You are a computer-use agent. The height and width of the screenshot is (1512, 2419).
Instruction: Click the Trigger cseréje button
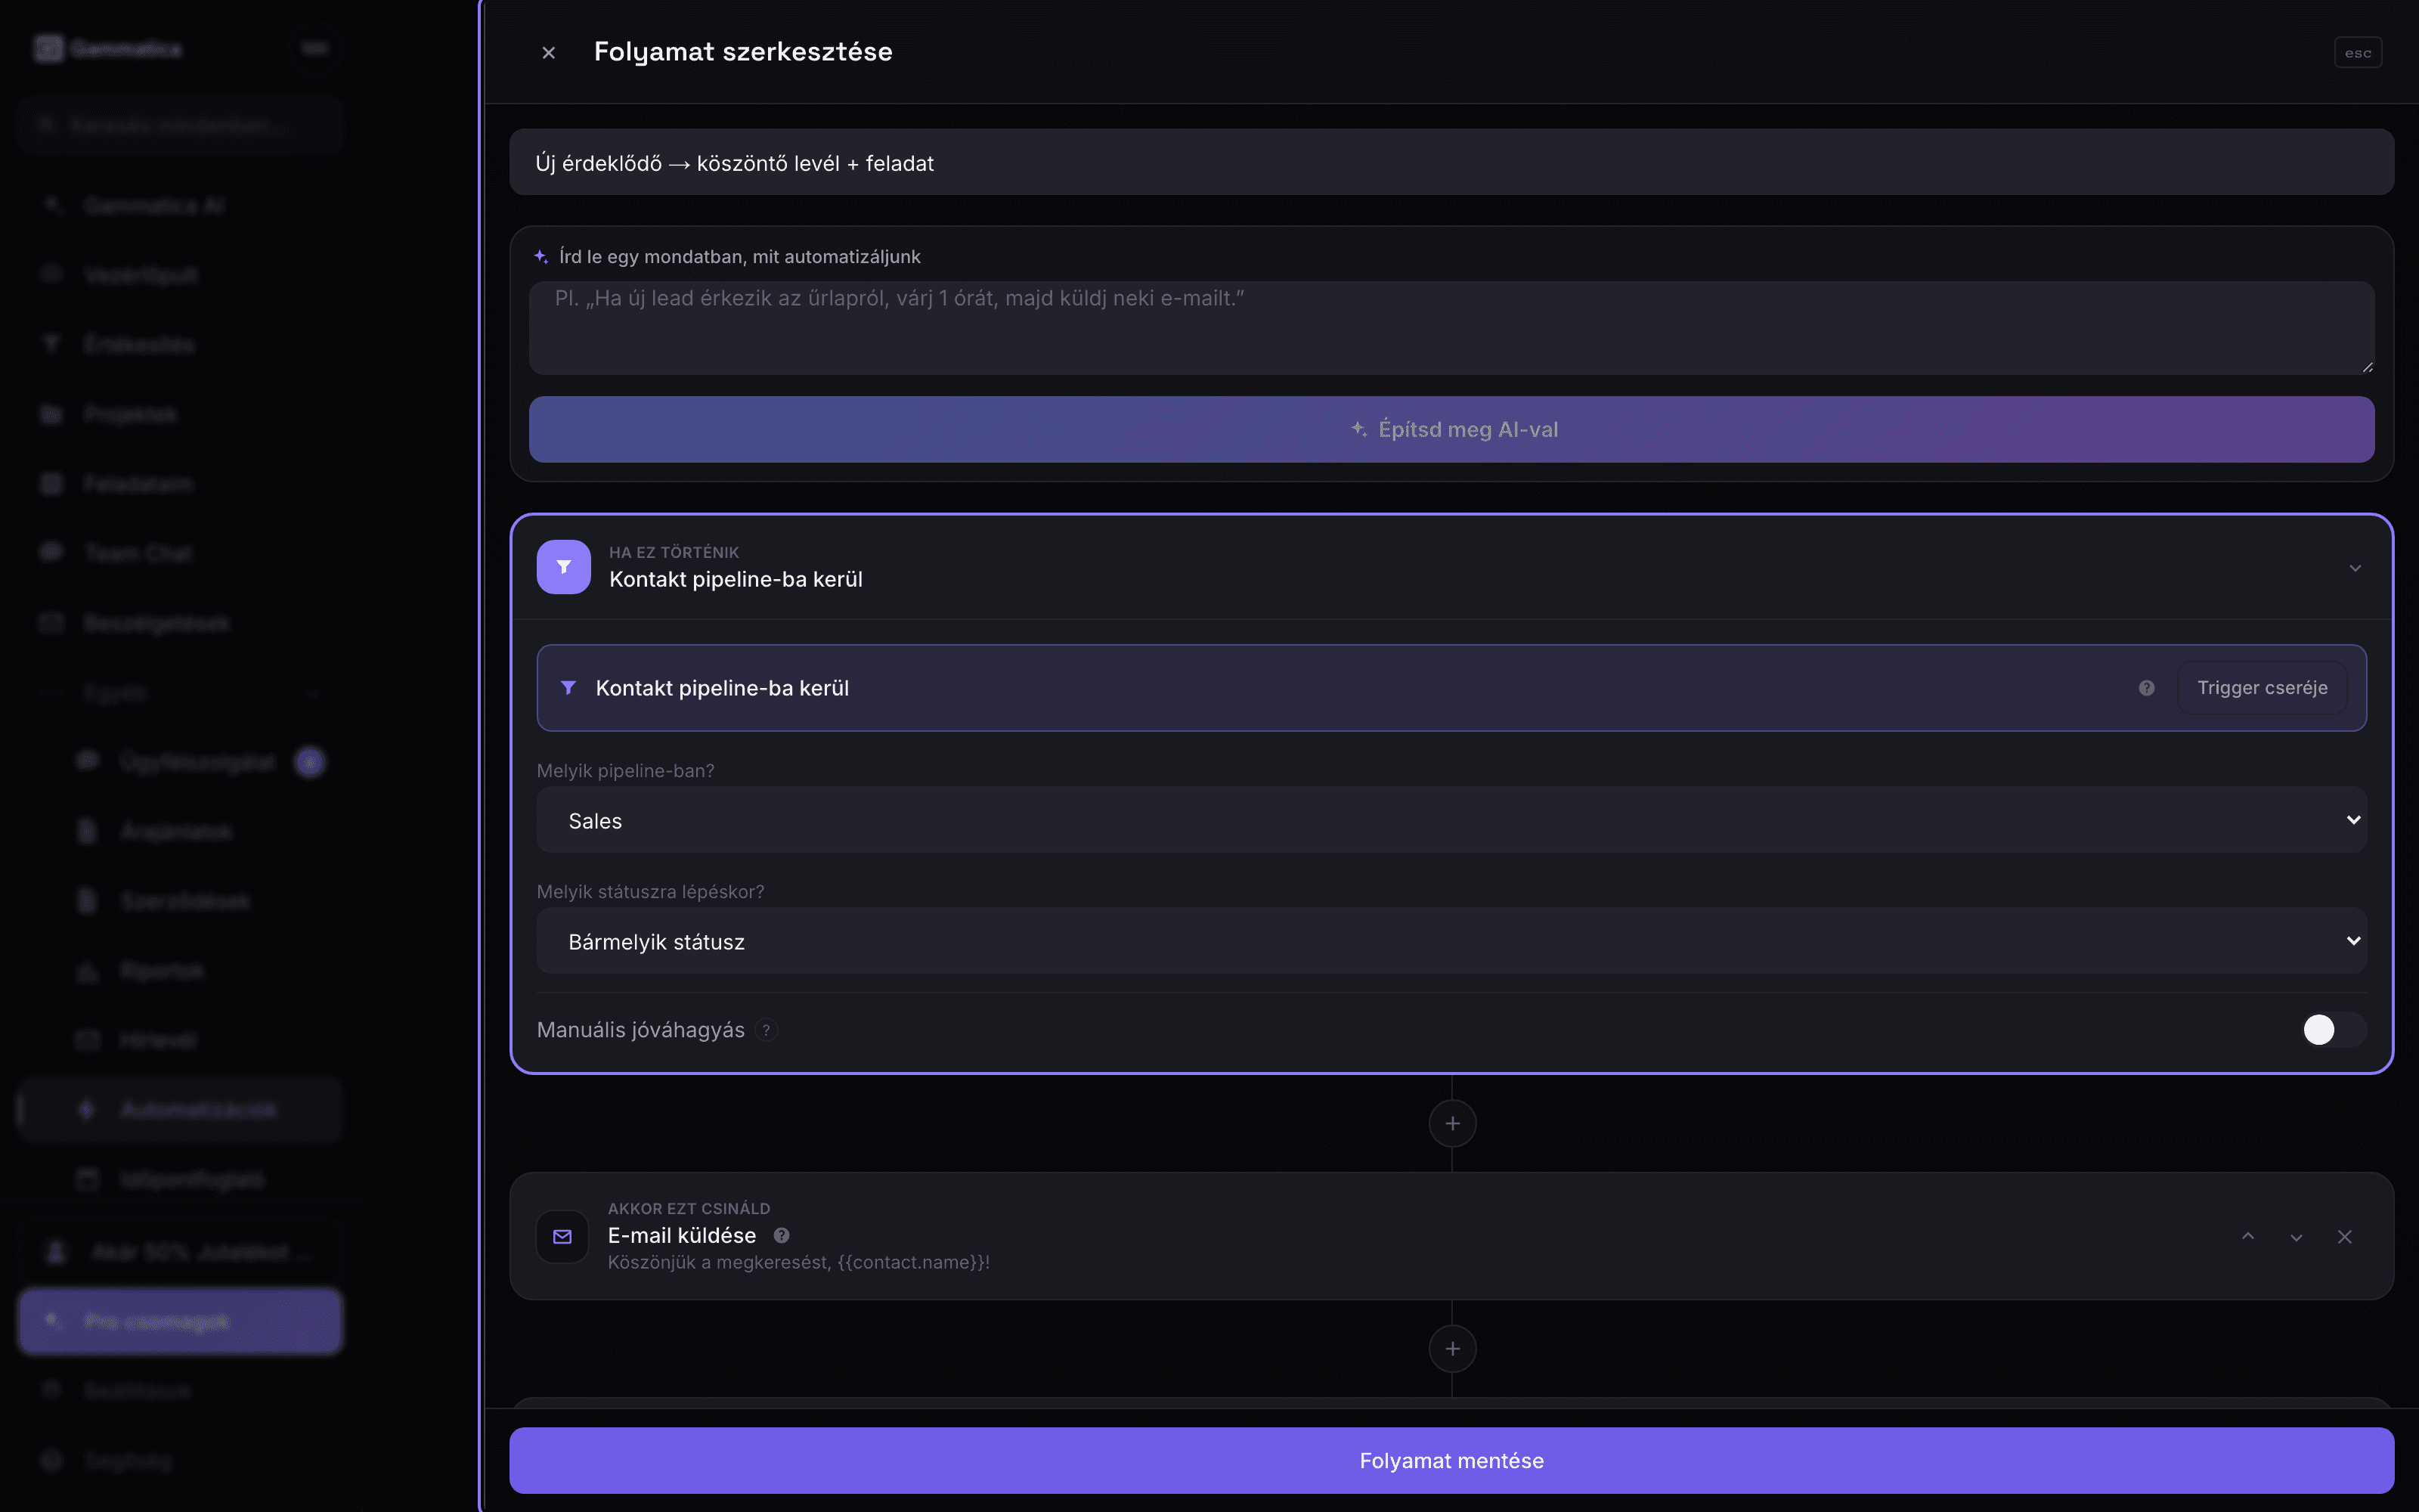2262,688
